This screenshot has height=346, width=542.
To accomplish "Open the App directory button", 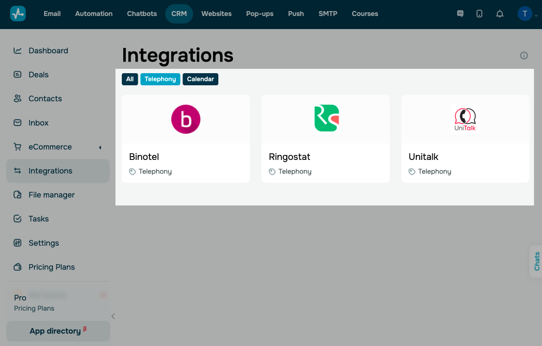I will tap(58, 331).
